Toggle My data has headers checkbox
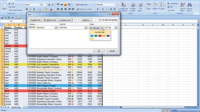 (x=100, y=20)
